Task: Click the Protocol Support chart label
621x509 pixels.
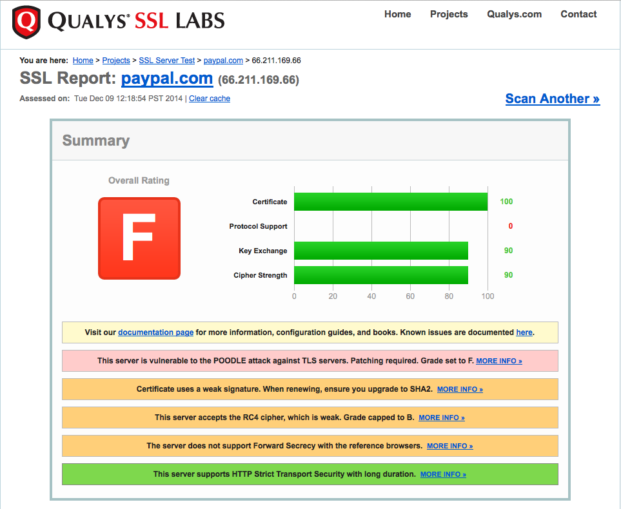Action: 258,226
